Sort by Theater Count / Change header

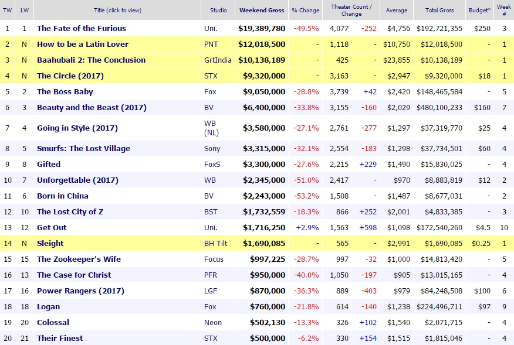coord(351,10)
